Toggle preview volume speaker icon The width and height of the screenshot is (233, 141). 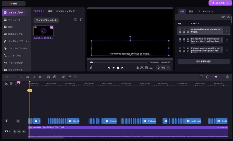point(137,68)
